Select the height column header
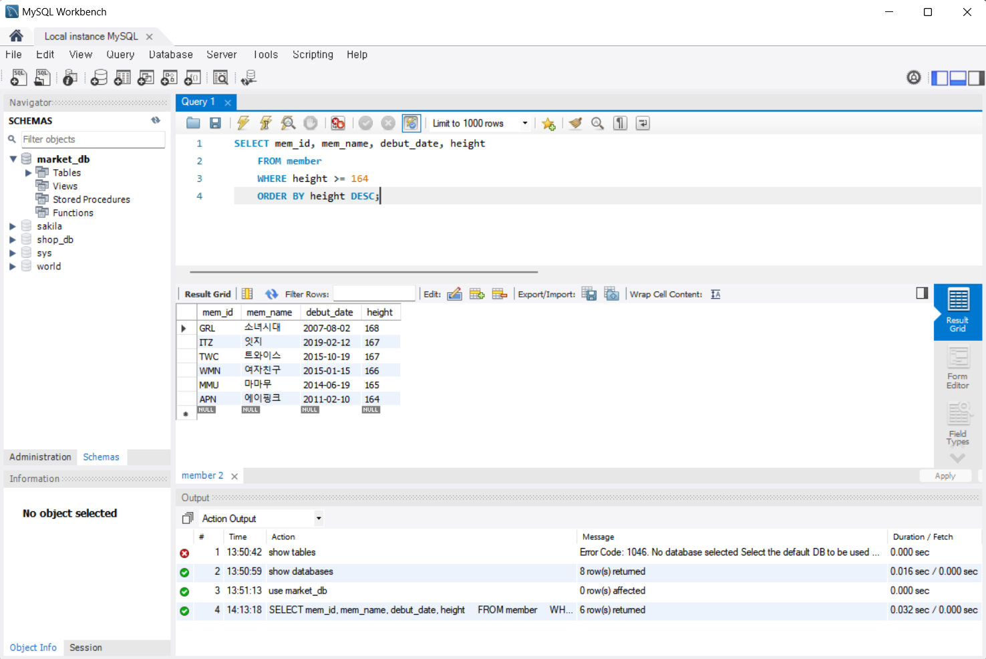The height and width of the screenshot is (659, 986). pyautogui.click(x=380, y=312)
